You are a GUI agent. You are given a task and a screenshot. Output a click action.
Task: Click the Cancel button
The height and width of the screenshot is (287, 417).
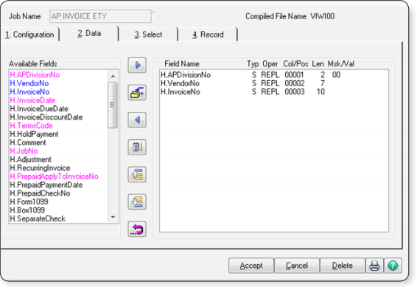coord(297,265)
